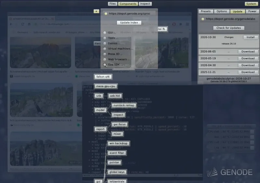Screen dimensions: 260x183
Task: Download the 2026-05-19 version
Action: (x=248, y=58)
